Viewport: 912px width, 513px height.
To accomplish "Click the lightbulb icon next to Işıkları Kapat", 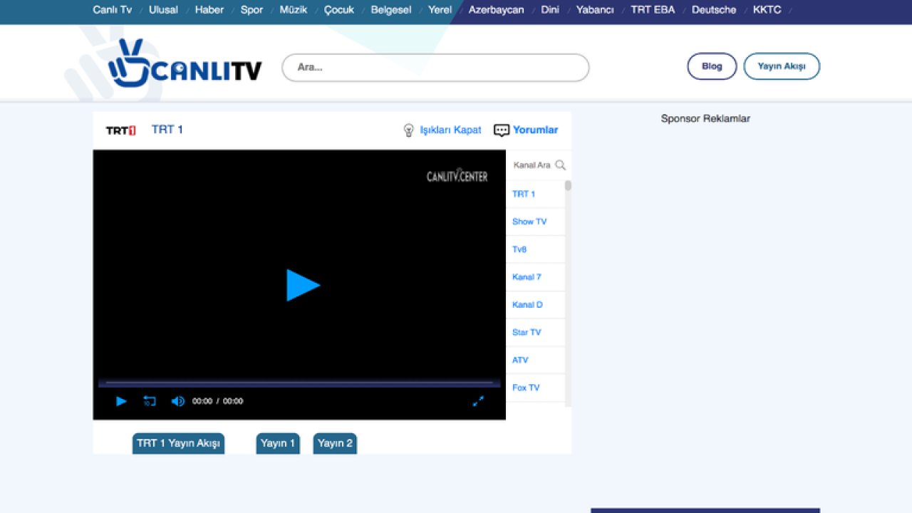I will [x=408, y=130].
